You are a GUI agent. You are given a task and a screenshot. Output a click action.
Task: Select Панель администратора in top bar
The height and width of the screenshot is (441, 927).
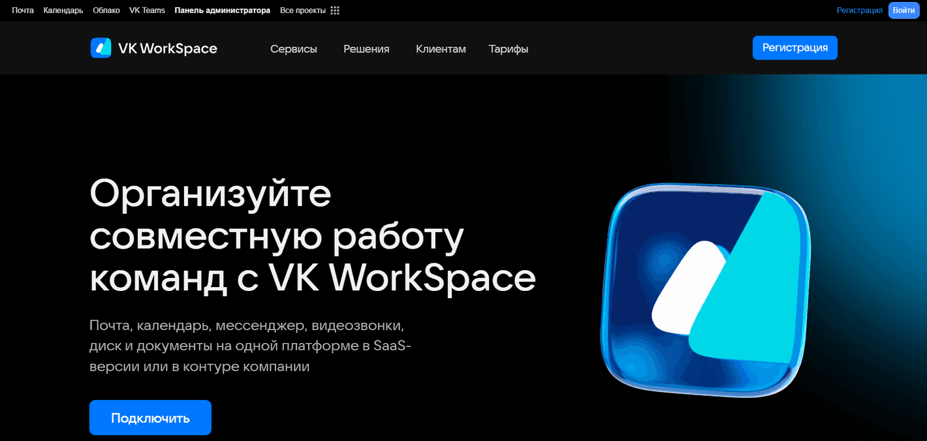coord(223,10)
